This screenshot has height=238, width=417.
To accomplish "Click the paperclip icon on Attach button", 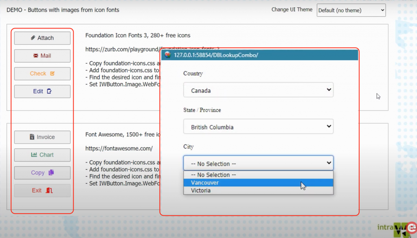I will [x=33, y=38].
